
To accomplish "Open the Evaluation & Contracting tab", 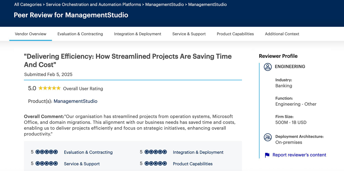I will (80, 34).
